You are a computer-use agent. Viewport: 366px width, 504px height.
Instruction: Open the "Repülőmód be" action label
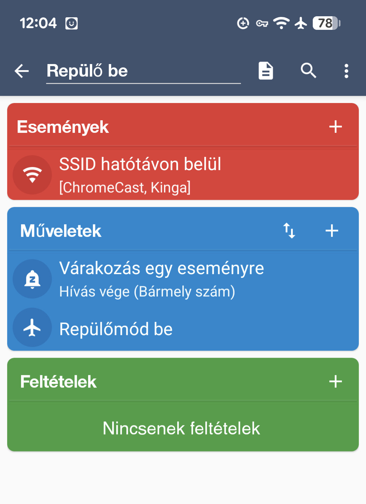point(116,329)
